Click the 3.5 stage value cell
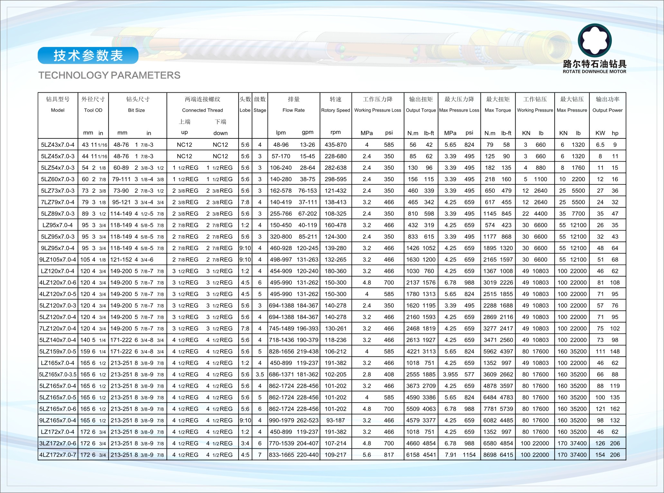Image resolution: width=664 pixels, height=493 pixels. [260, 375]
